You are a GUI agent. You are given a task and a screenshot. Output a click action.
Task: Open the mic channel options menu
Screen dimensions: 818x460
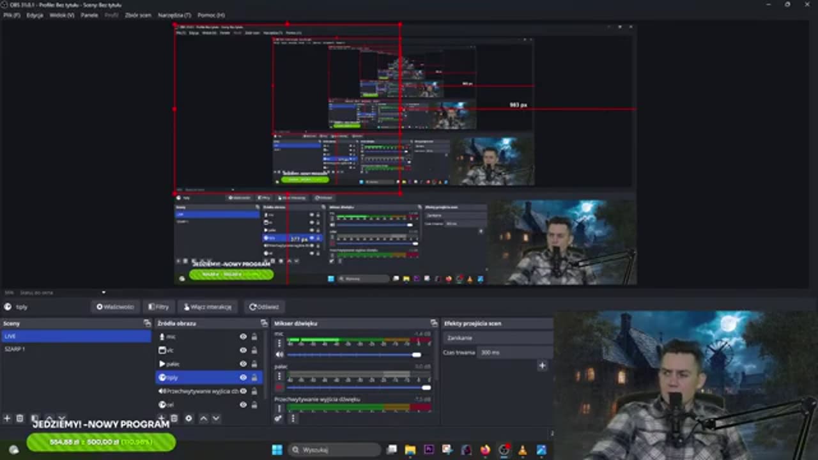(x=279, y=342)
